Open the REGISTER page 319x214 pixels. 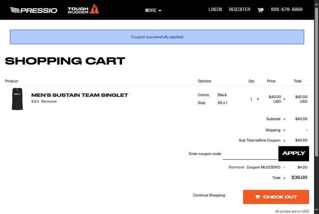tap(239, 9)
